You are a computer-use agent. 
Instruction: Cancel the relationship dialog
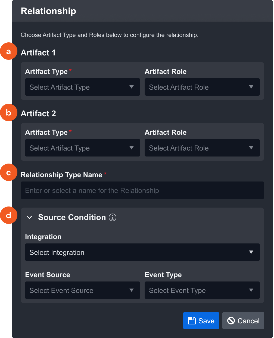coord(243,321)
